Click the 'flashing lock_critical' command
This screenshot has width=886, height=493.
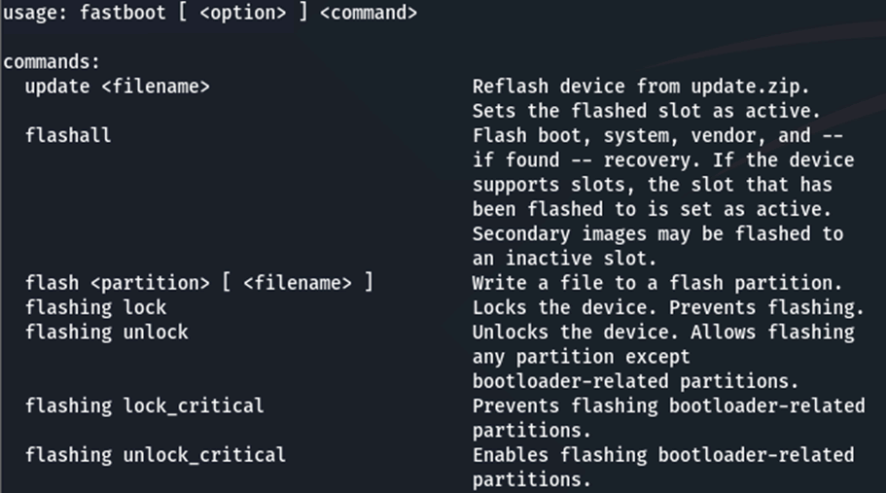click(x=145, y=405)
